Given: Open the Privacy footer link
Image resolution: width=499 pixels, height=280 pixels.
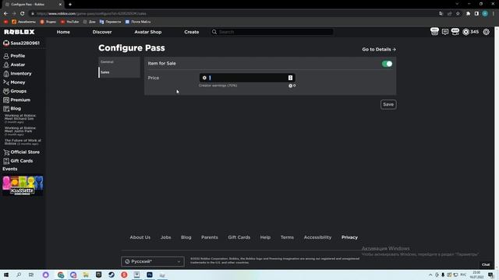Looking at the screenshot, I should (x=349, y=237).
